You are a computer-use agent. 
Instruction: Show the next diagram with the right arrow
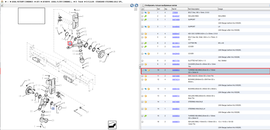click(x=136, y=5)
